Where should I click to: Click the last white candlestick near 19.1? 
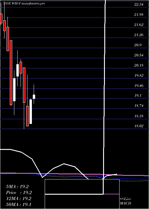tap(34, 97)
